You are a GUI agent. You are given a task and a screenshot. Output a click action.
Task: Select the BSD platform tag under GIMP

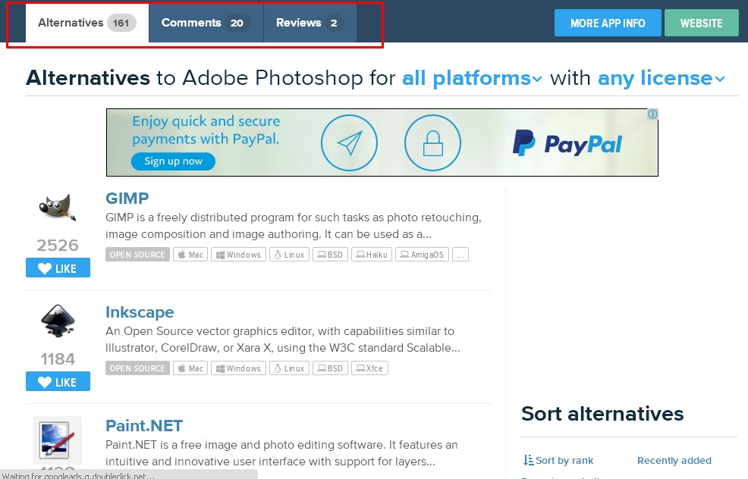tap(330, 255)
